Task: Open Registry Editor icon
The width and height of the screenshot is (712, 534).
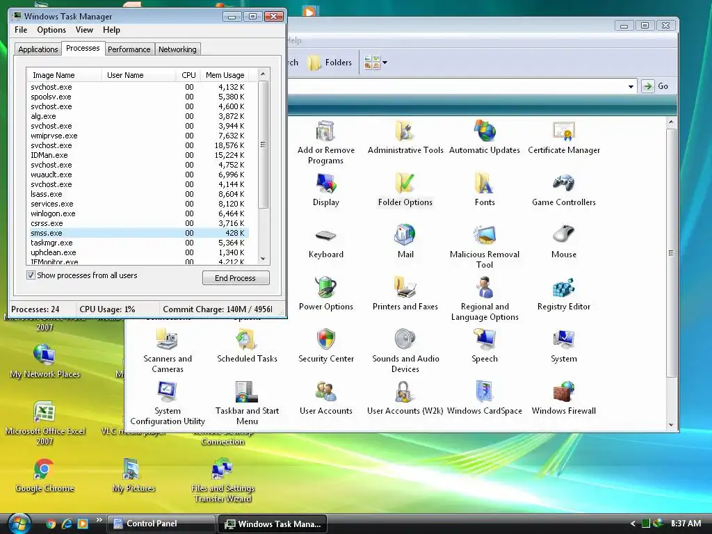Action: [564, 294]
